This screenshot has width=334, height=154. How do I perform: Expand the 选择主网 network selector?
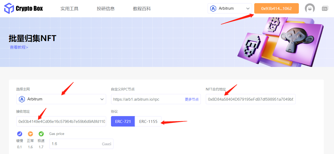click(102, 99)
